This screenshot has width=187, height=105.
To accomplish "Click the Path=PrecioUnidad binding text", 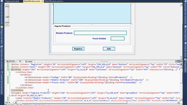I will tap(125, 83).
